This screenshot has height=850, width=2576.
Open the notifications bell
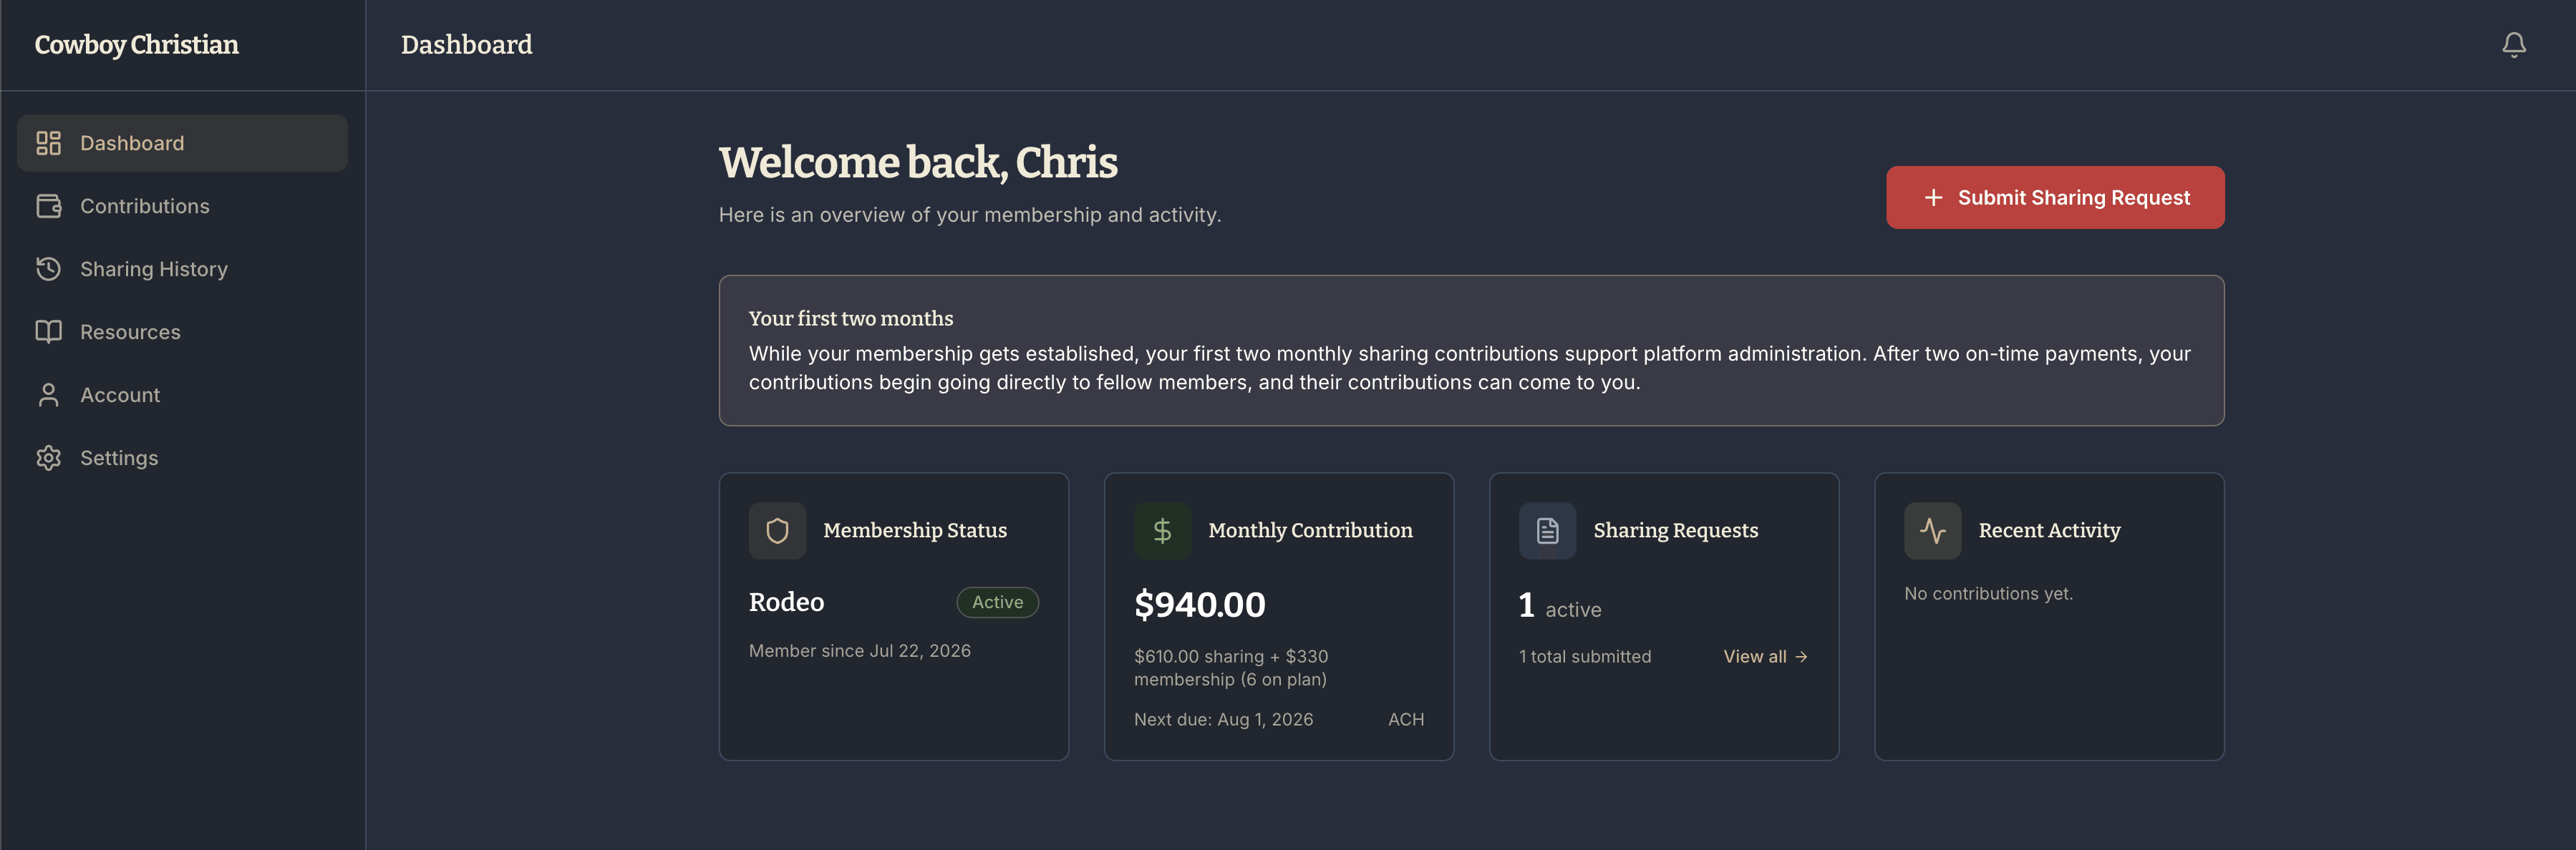point(2513,45)
